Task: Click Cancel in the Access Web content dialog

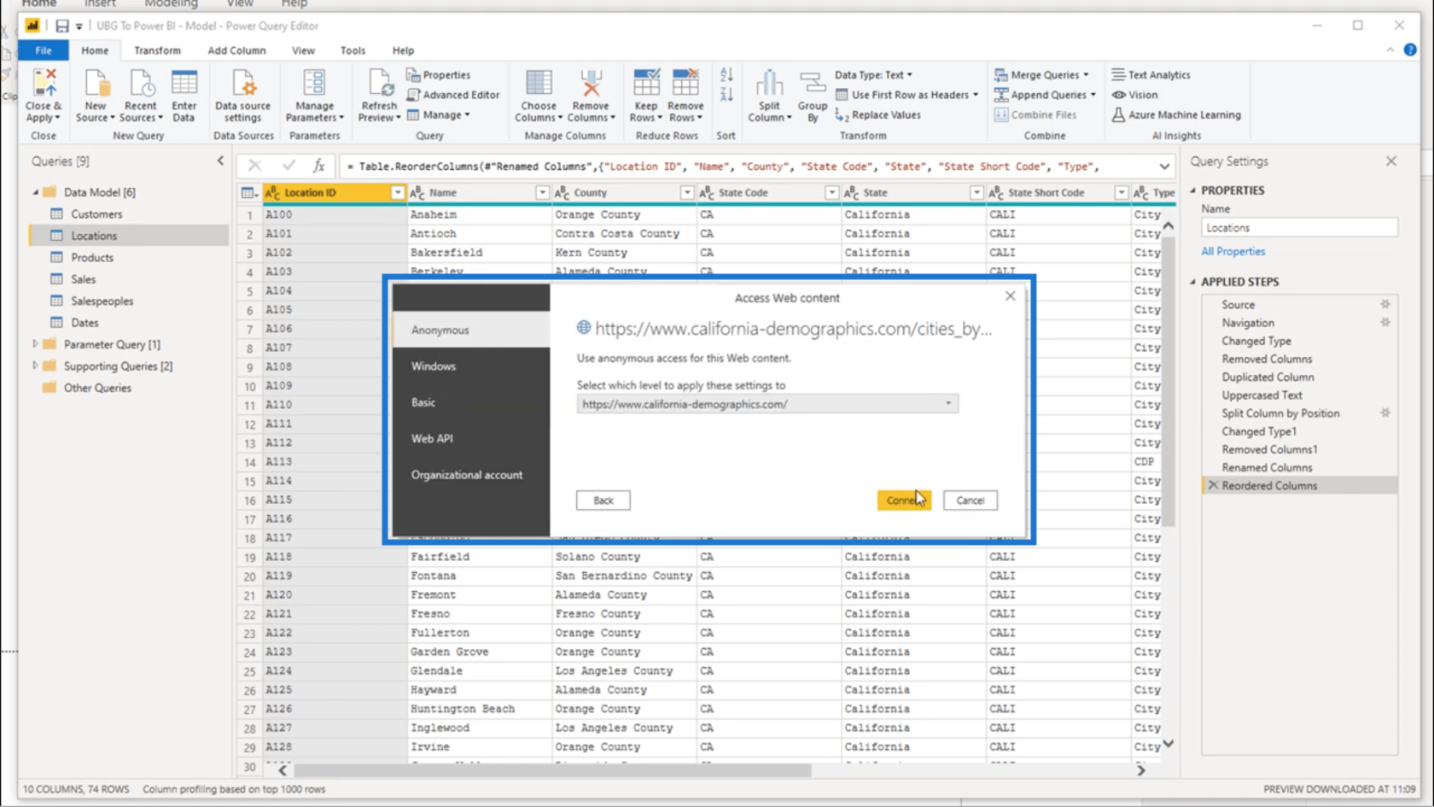Action: (x=970, y=500)
